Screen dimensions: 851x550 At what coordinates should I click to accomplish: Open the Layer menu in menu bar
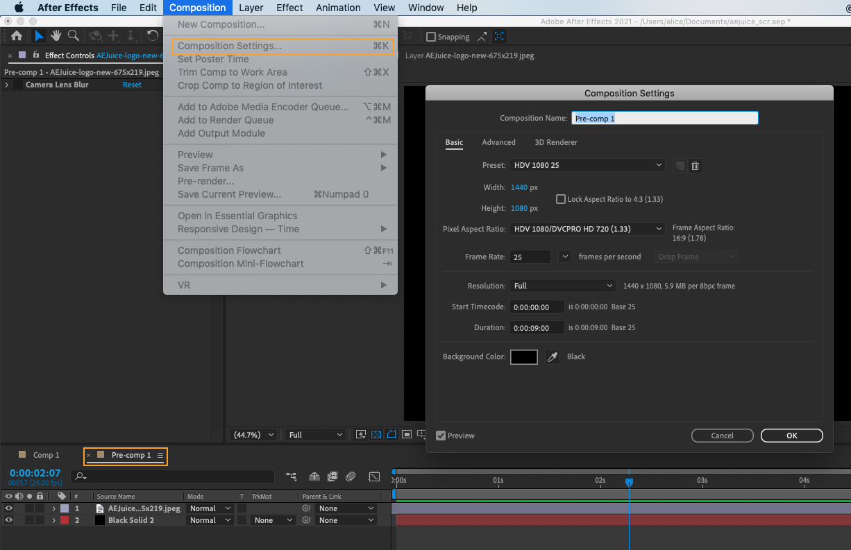[x=251, y=8]
